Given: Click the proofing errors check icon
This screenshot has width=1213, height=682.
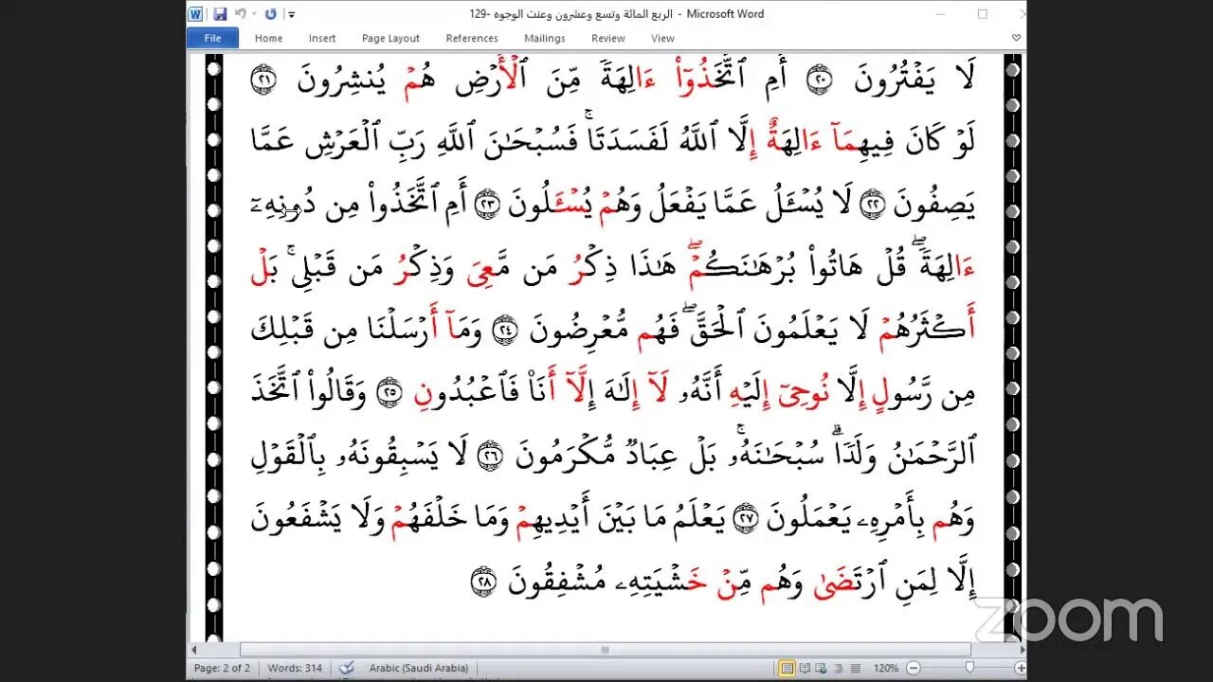Looking at the screenshot, I should click(347, 668).
